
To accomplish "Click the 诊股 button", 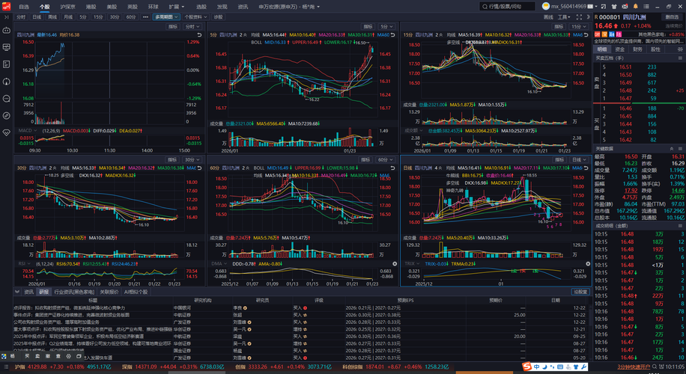I will (218, 17).
